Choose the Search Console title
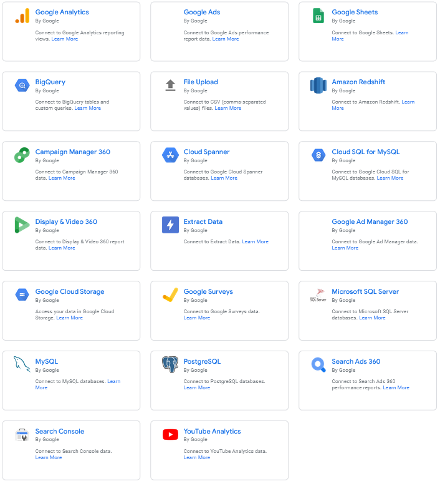The height and width of the screenshot is (481, 440). tap(60, 431)
